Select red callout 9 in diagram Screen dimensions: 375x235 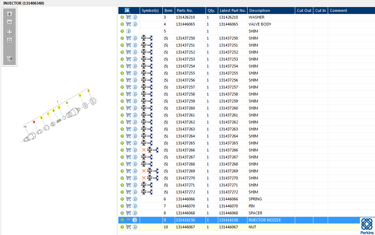tap(34, 122)
